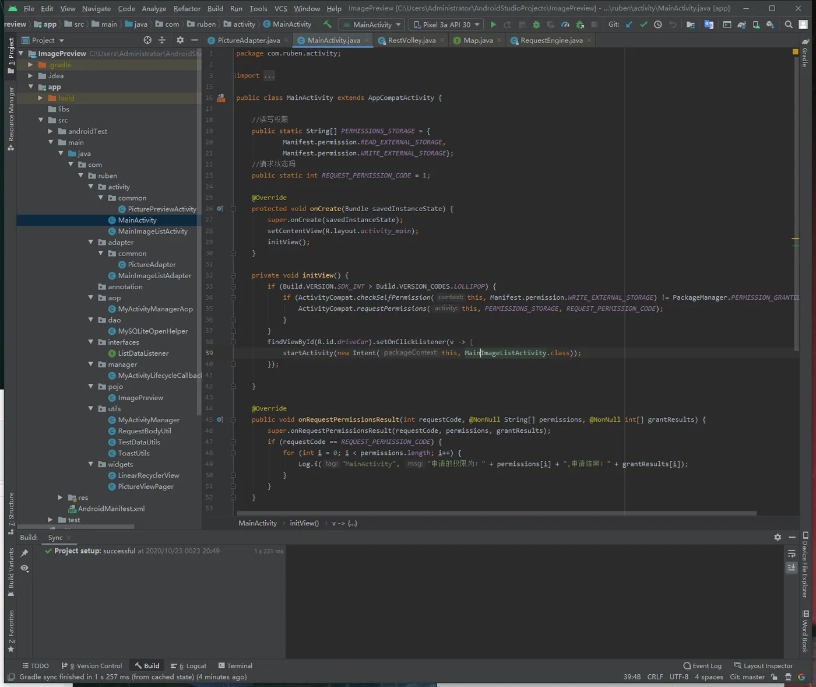Open the Refactor menu
Viewport: 816px width, 687px height.
(x=187, y=9)
